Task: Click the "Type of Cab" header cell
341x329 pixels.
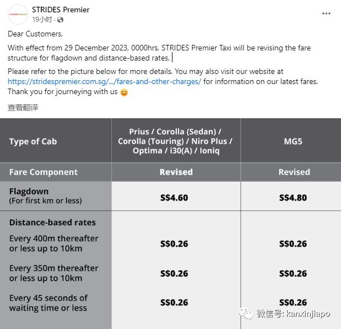Action: click(33, 141)
